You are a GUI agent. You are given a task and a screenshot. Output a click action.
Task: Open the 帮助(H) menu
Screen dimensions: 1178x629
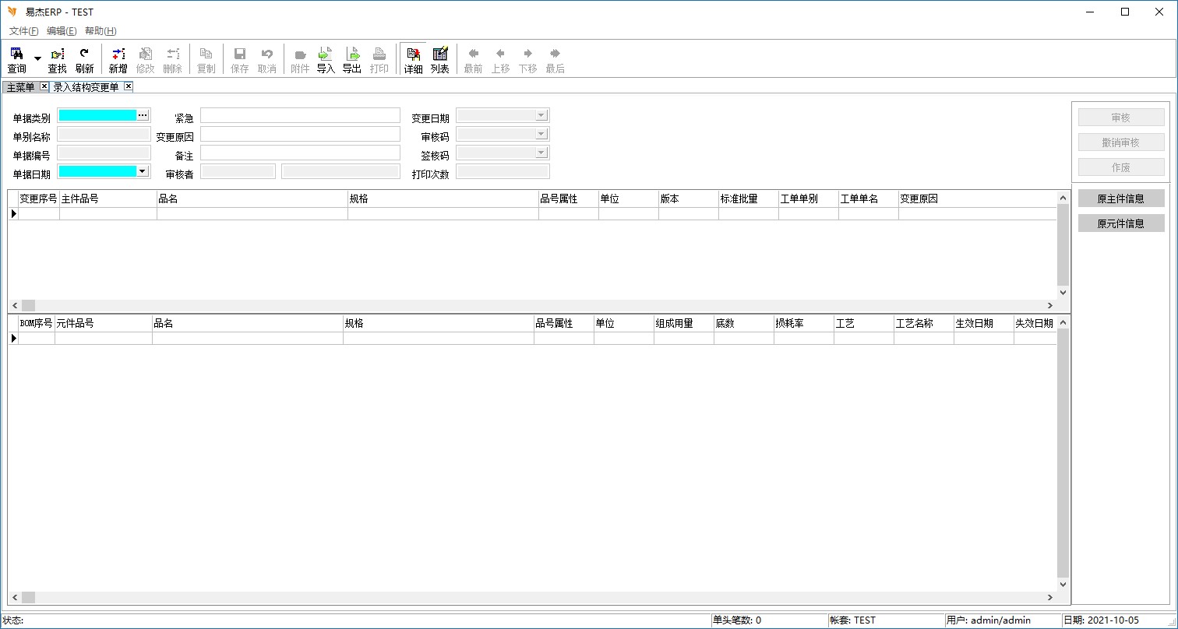click(x=101, y=31)
